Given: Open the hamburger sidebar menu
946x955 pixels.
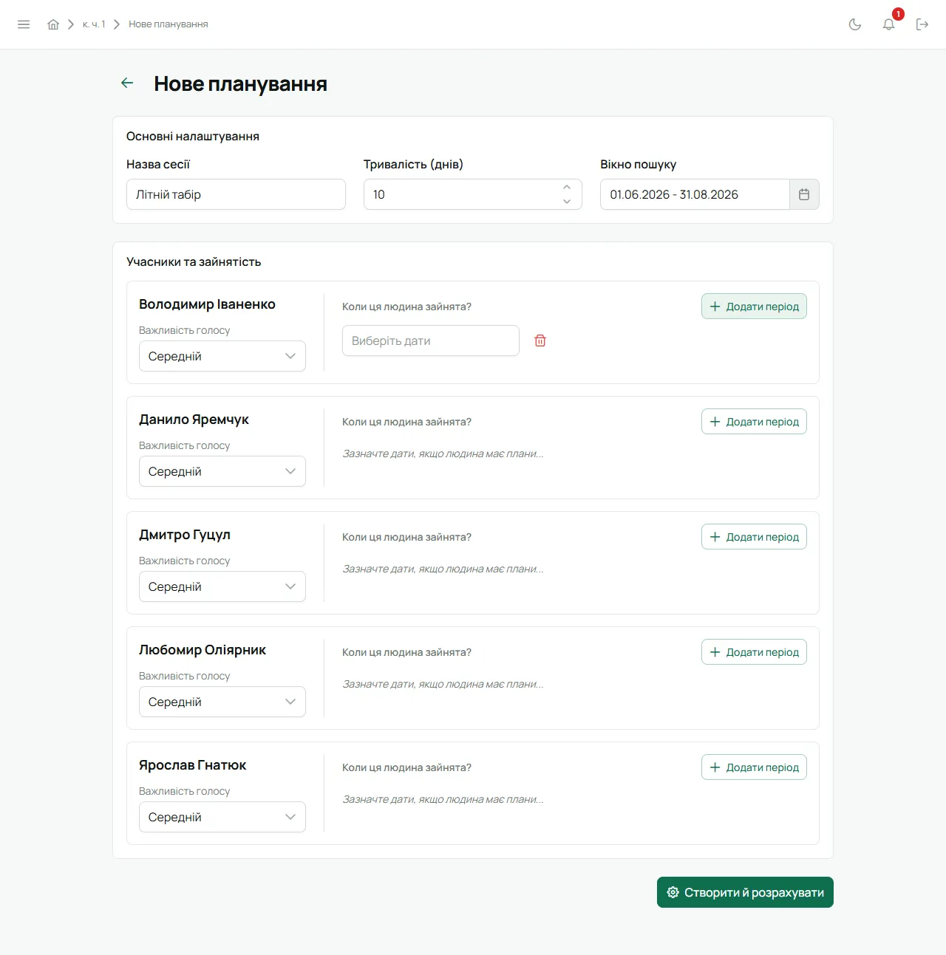Looking at the screenshot, I should (x=24, y=24).
